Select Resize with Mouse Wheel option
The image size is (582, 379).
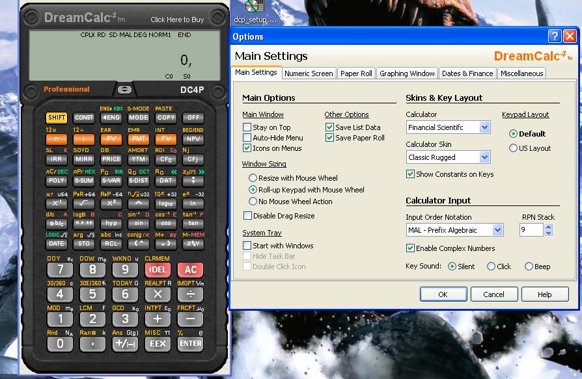click(x=253, y=178)
